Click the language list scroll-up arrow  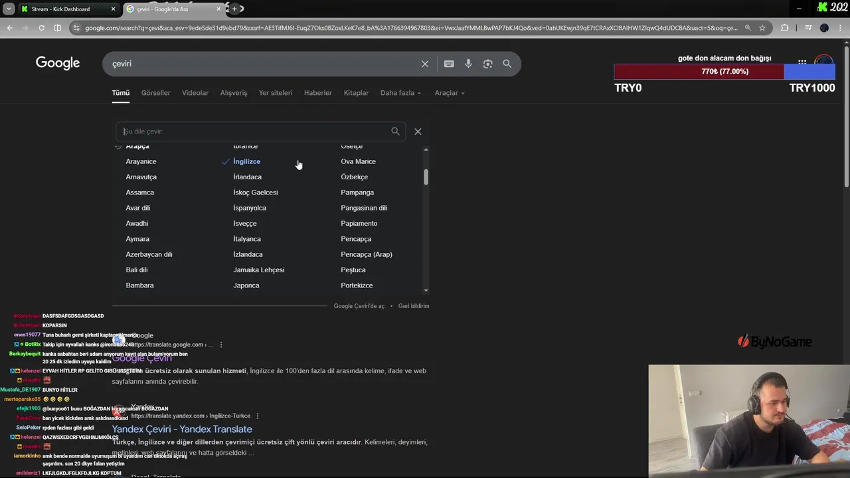point(426,149)
